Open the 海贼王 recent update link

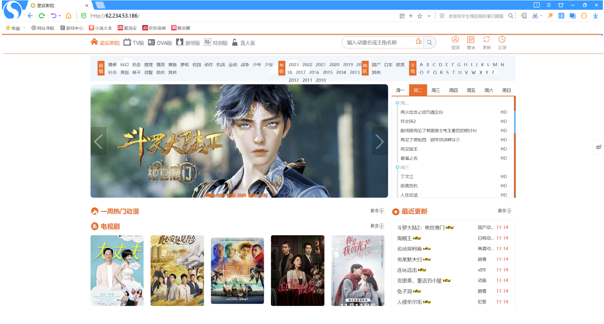pyautogui.click(x=404, y=238)
